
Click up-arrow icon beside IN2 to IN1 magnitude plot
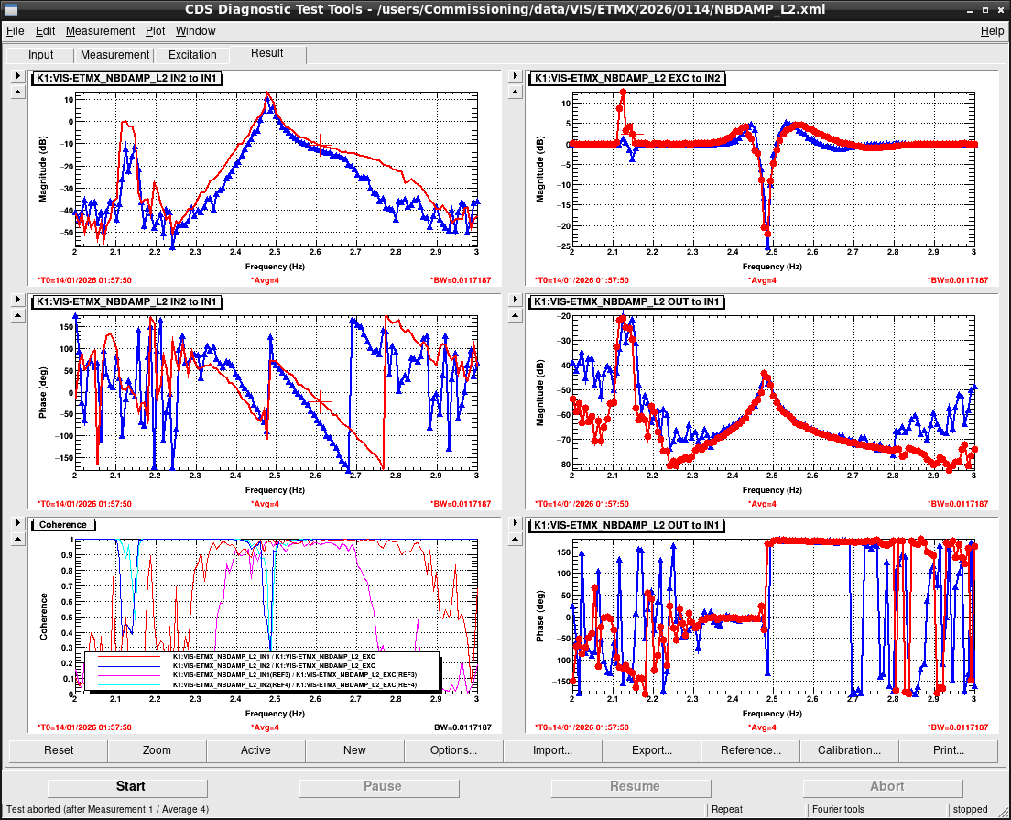point(18,93)
